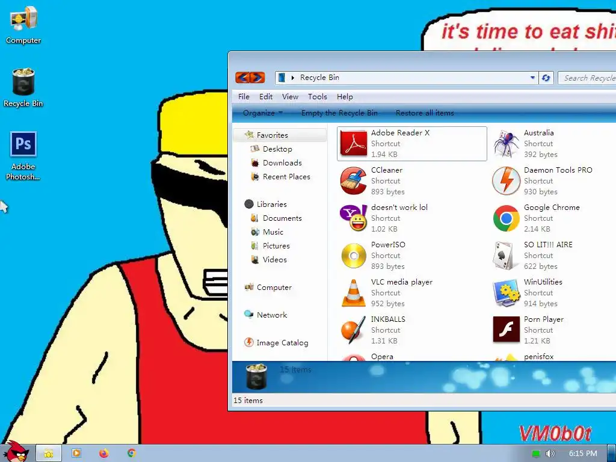
Task: Click Restore all items
Action: [425, 112]
